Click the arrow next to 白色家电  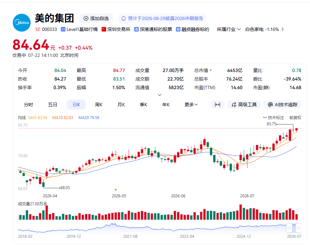tap(283, 29)
